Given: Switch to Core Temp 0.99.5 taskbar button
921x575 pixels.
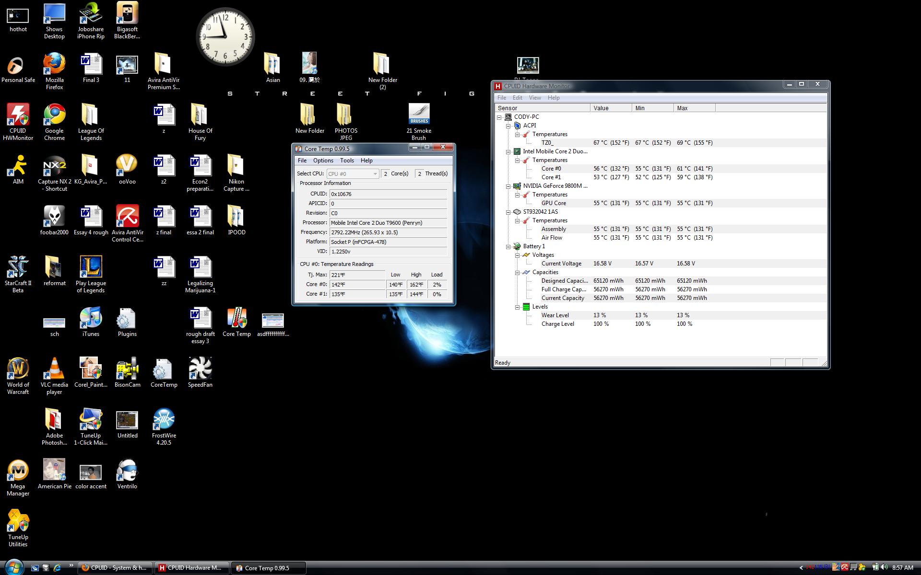Looking at the screenshot, I should point(269,568).
